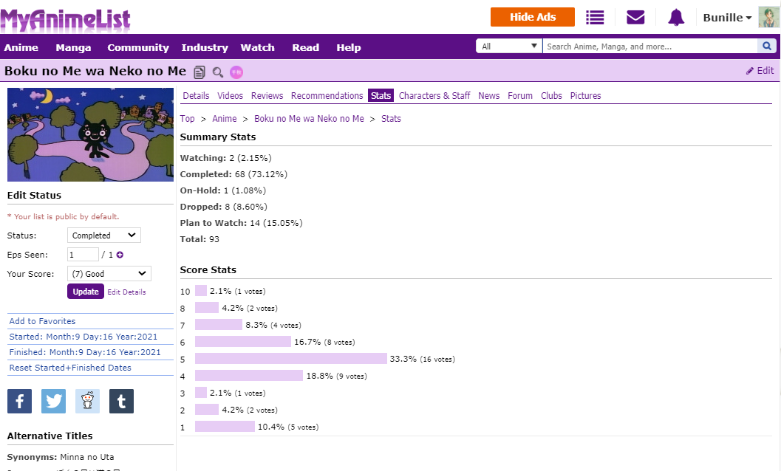Share on Facebook
Image resolution: width=781 pixels, height=471 pixels.
tap(19, 401)
